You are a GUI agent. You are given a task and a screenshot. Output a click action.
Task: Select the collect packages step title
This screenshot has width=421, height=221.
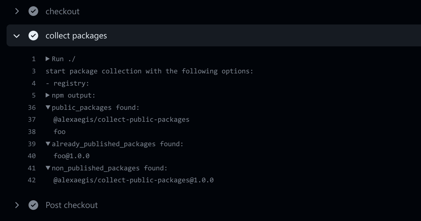76,36
